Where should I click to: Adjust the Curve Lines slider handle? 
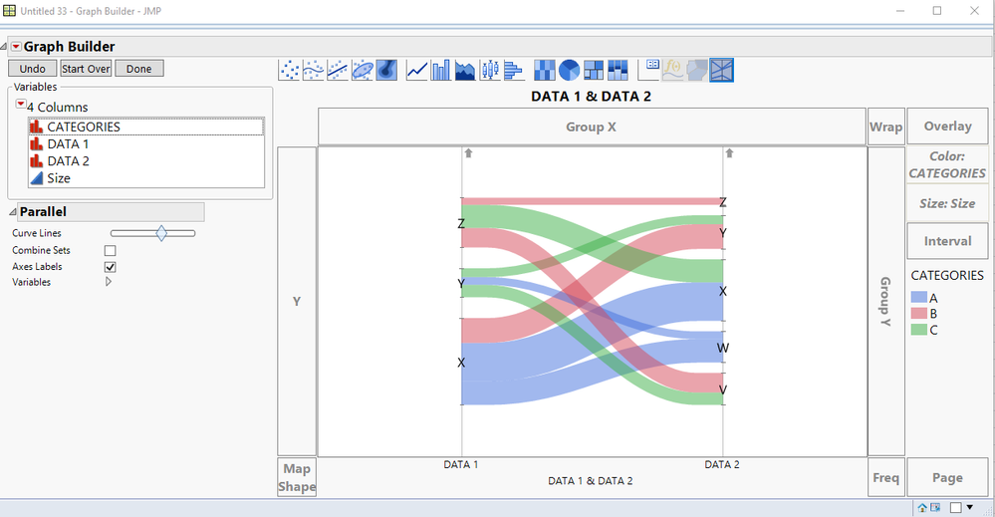point(161,233)
